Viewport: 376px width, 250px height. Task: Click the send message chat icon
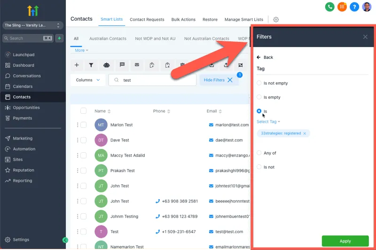(122, 65)
